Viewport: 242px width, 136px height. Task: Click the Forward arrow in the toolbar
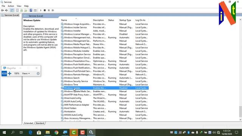tap(6, 10)
